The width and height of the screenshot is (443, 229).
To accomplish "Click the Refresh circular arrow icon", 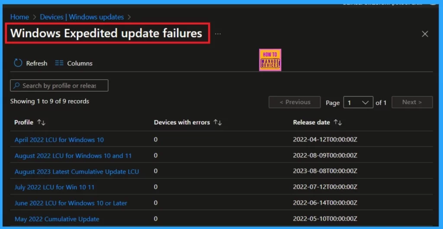I will pos(18,63).
